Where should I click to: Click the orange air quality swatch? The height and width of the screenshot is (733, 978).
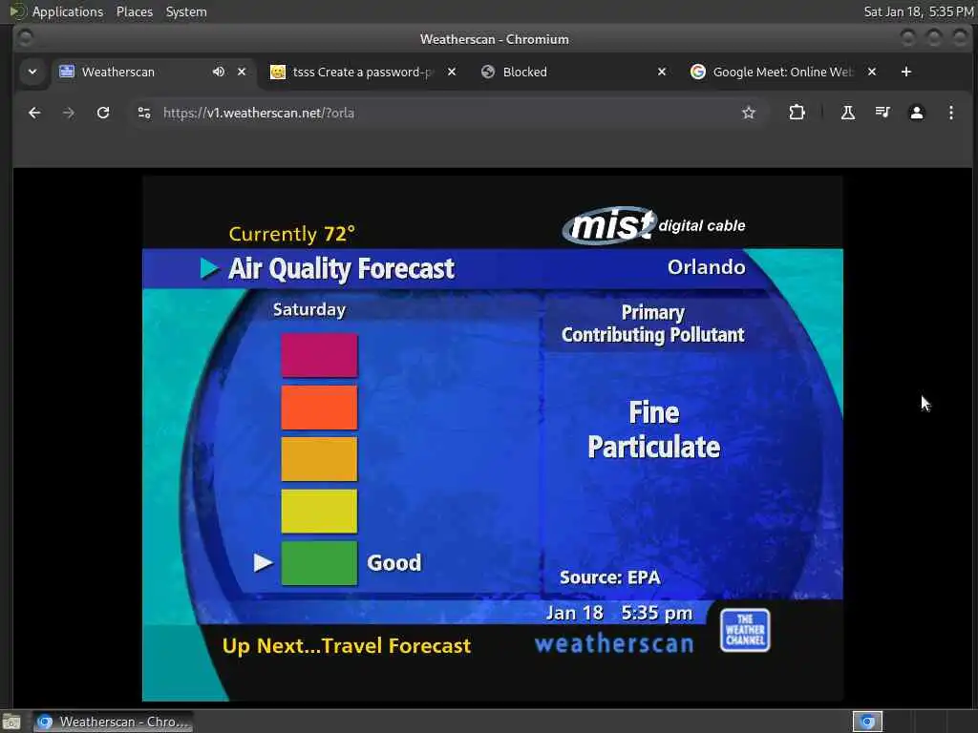tap(319, 459)
